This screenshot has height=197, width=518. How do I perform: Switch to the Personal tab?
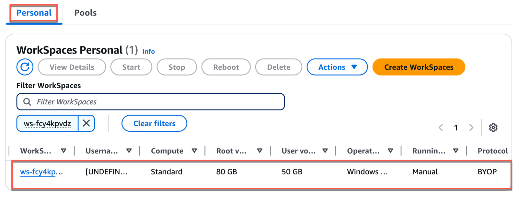34,13
